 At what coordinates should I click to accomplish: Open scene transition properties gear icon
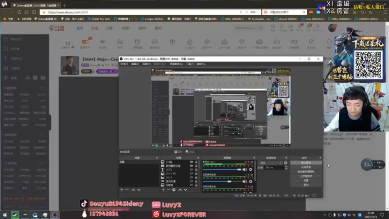(x=285, y=163)
